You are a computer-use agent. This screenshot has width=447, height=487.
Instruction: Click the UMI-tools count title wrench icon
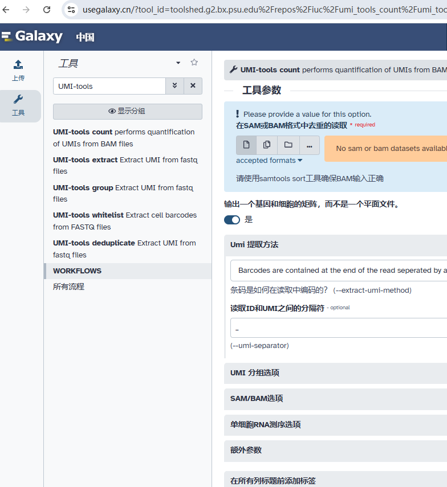[233, 69]
